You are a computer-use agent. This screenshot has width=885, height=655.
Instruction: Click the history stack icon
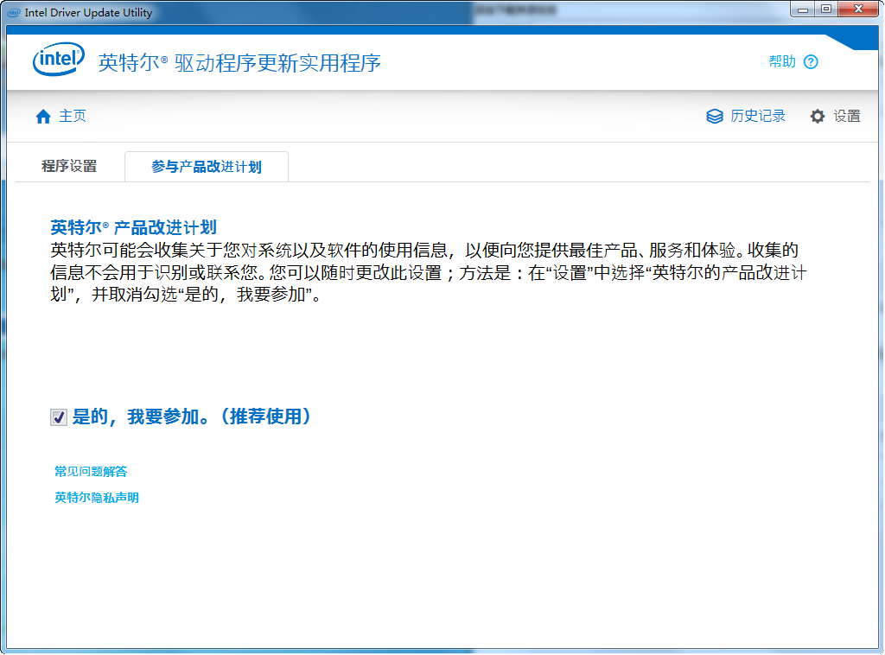714,117
